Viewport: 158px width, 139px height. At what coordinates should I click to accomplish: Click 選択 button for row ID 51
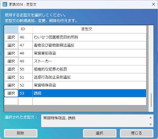[x=11, y=77]
